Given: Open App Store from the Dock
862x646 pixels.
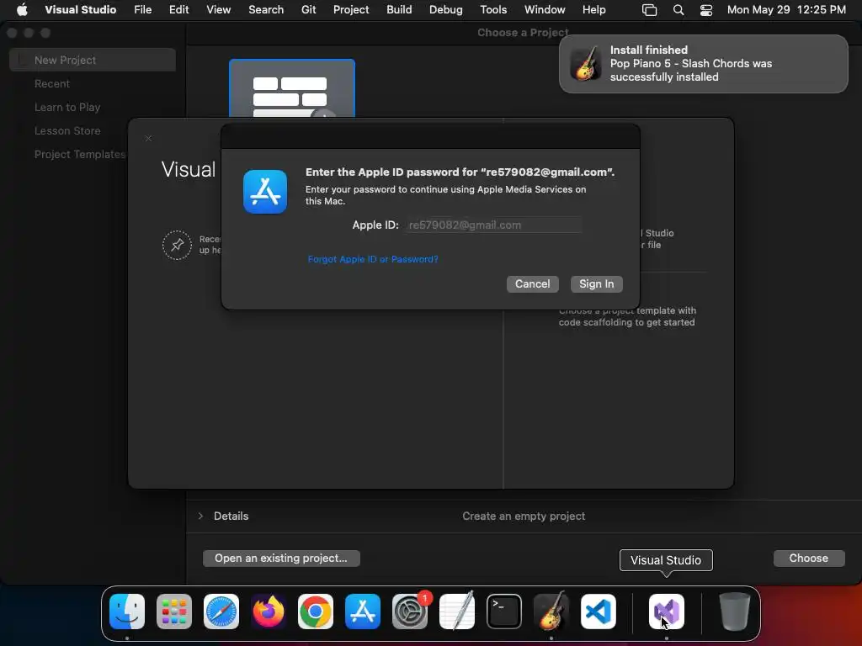Looking at the screenshot, I should (363, 612).
